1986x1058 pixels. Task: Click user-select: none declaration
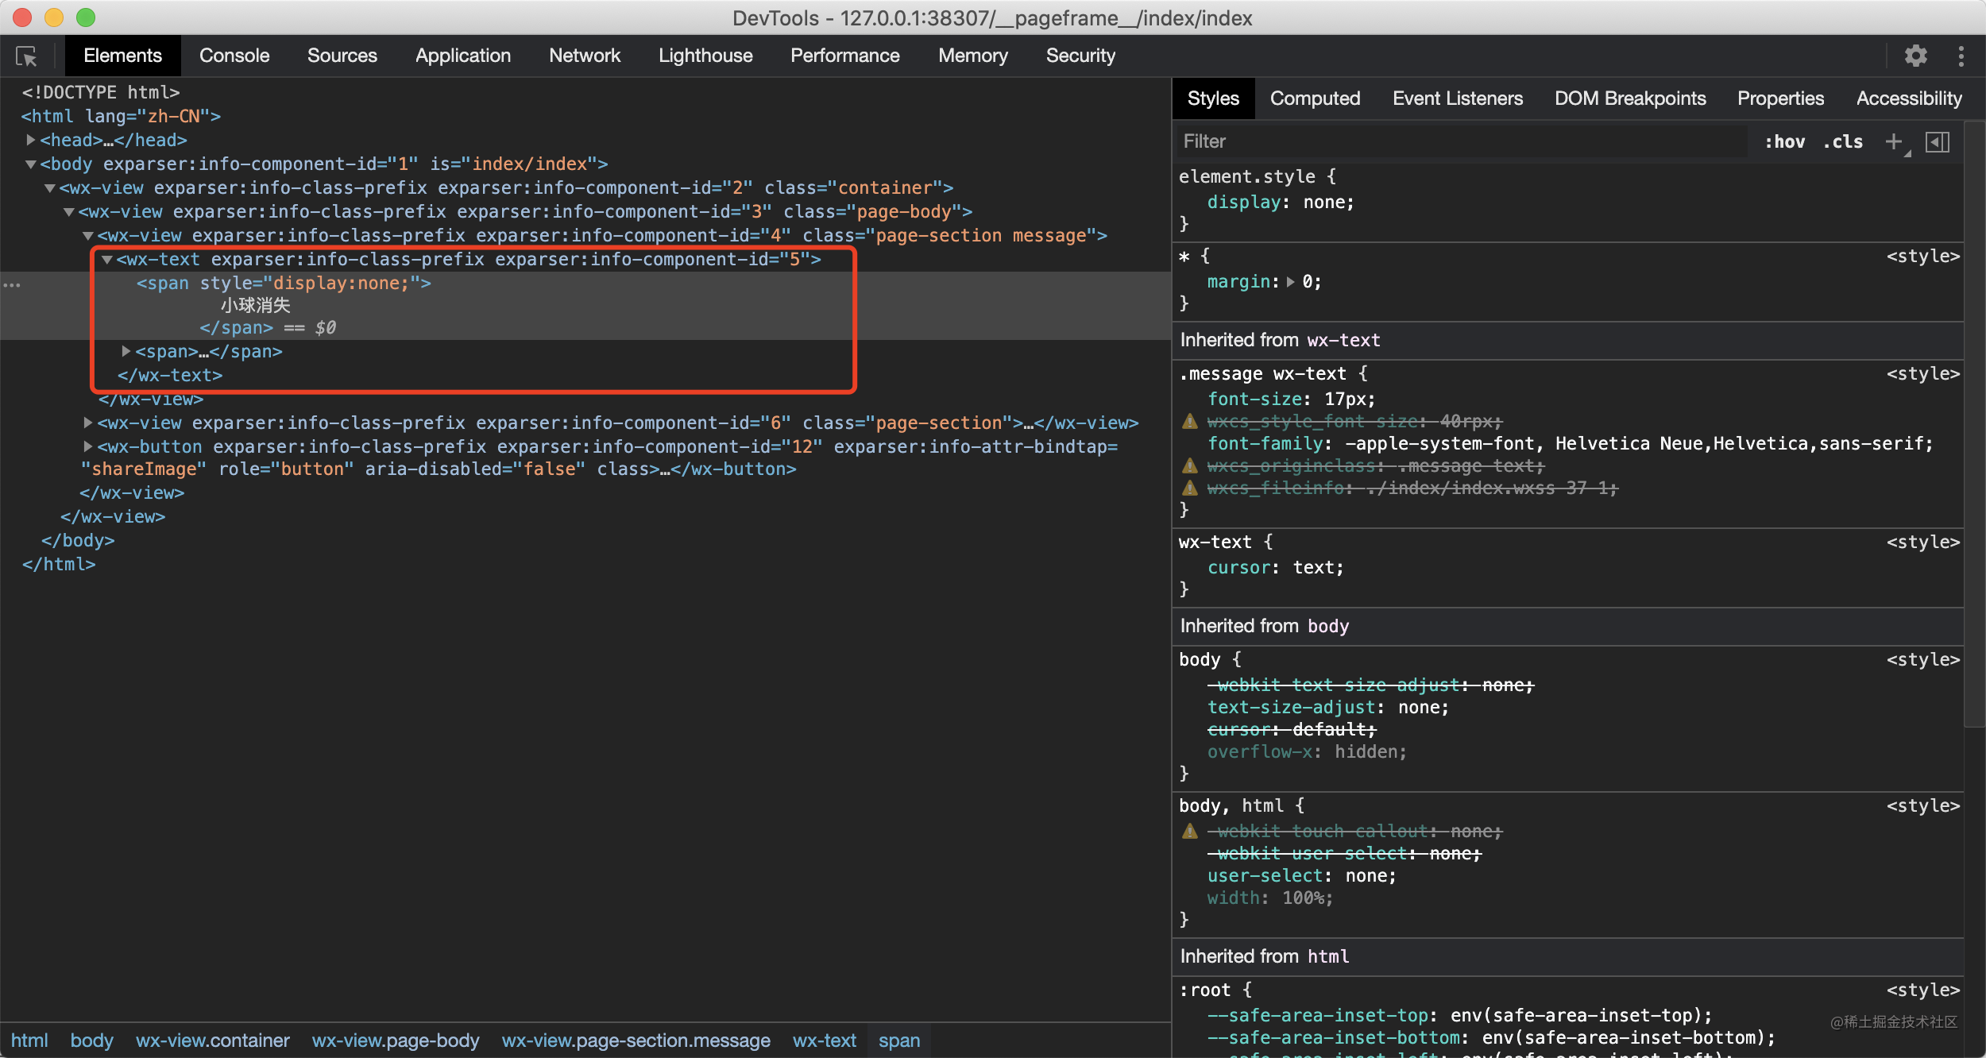[1302, 876]
